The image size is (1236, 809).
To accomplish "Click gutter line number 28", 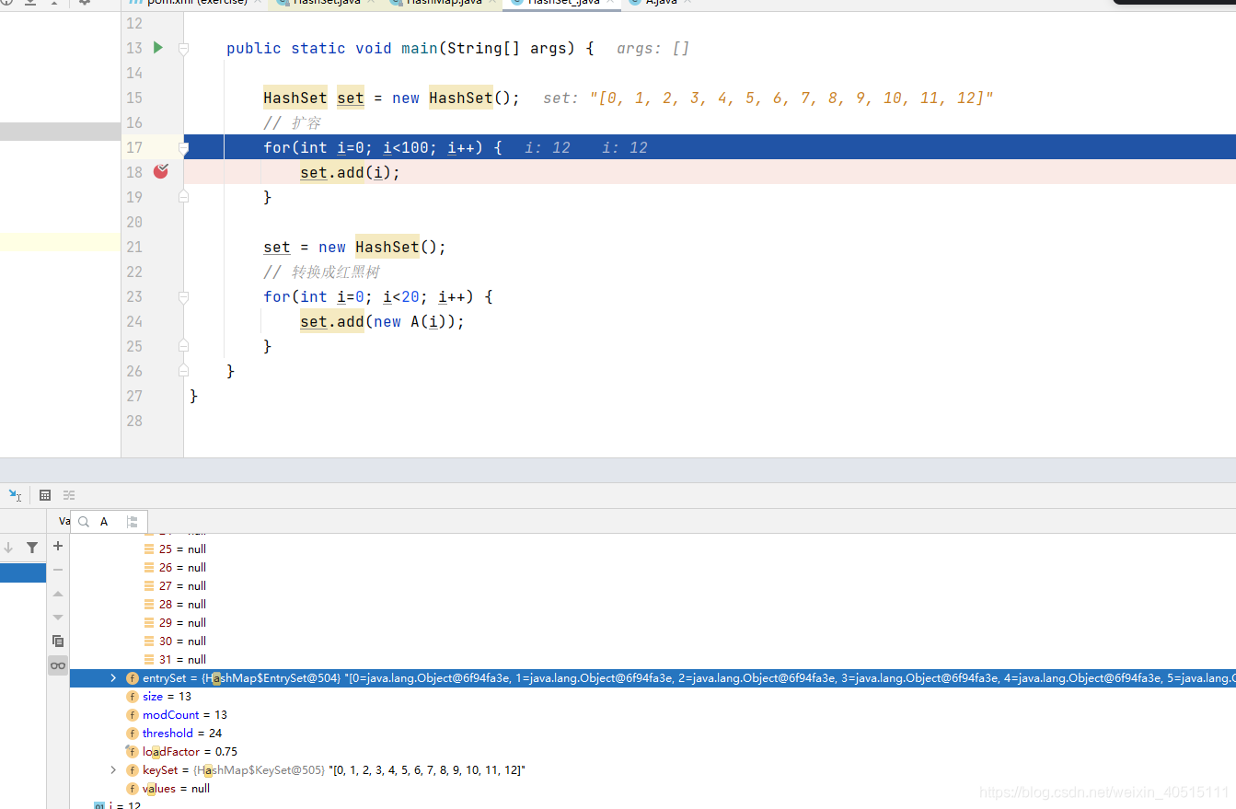I will [134, 421].
